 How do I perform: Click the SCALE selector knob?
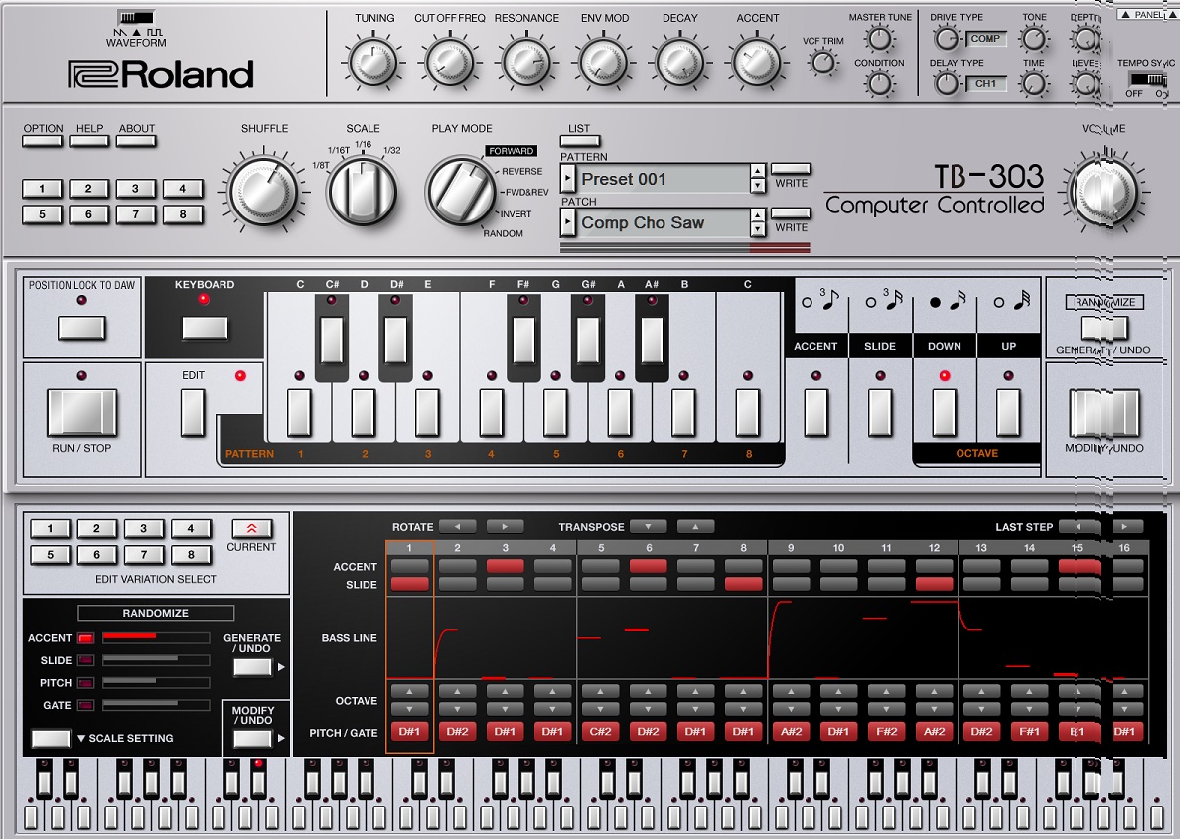pyautogui.click(x=362, y=192)
